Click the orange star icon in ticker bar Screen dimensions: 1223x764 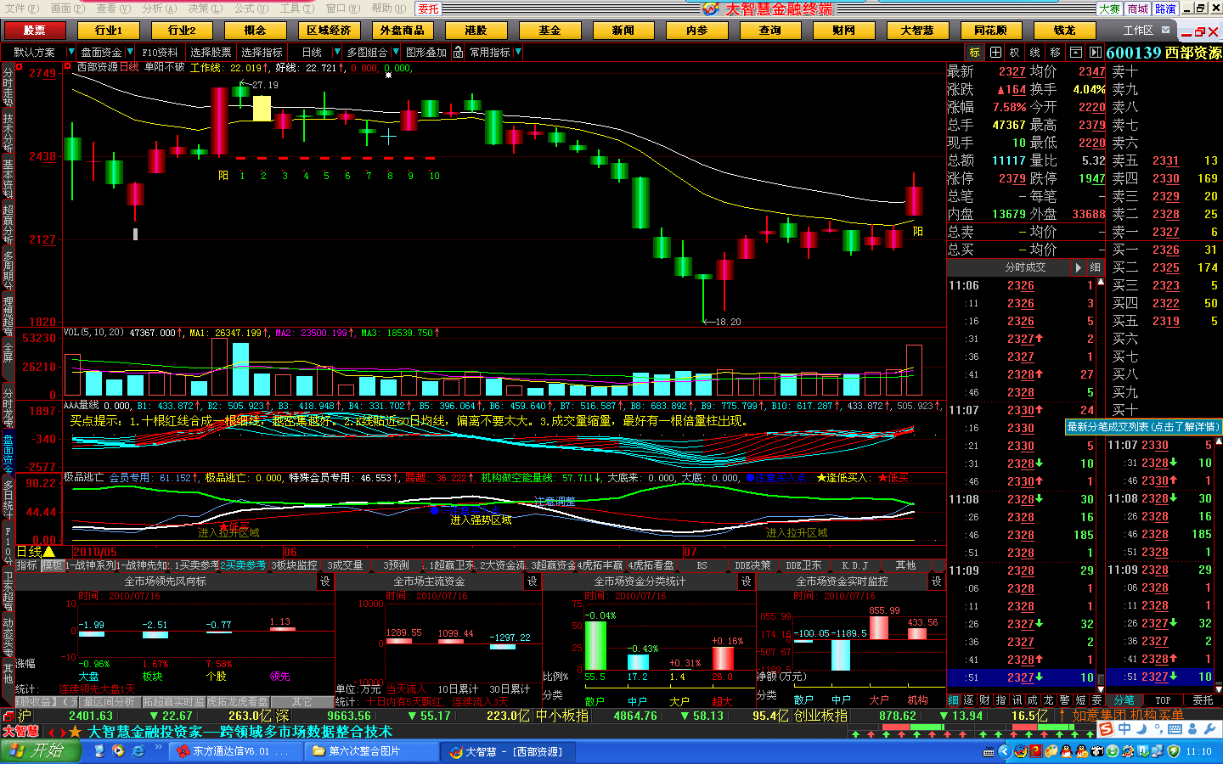[x=75, y=732]
